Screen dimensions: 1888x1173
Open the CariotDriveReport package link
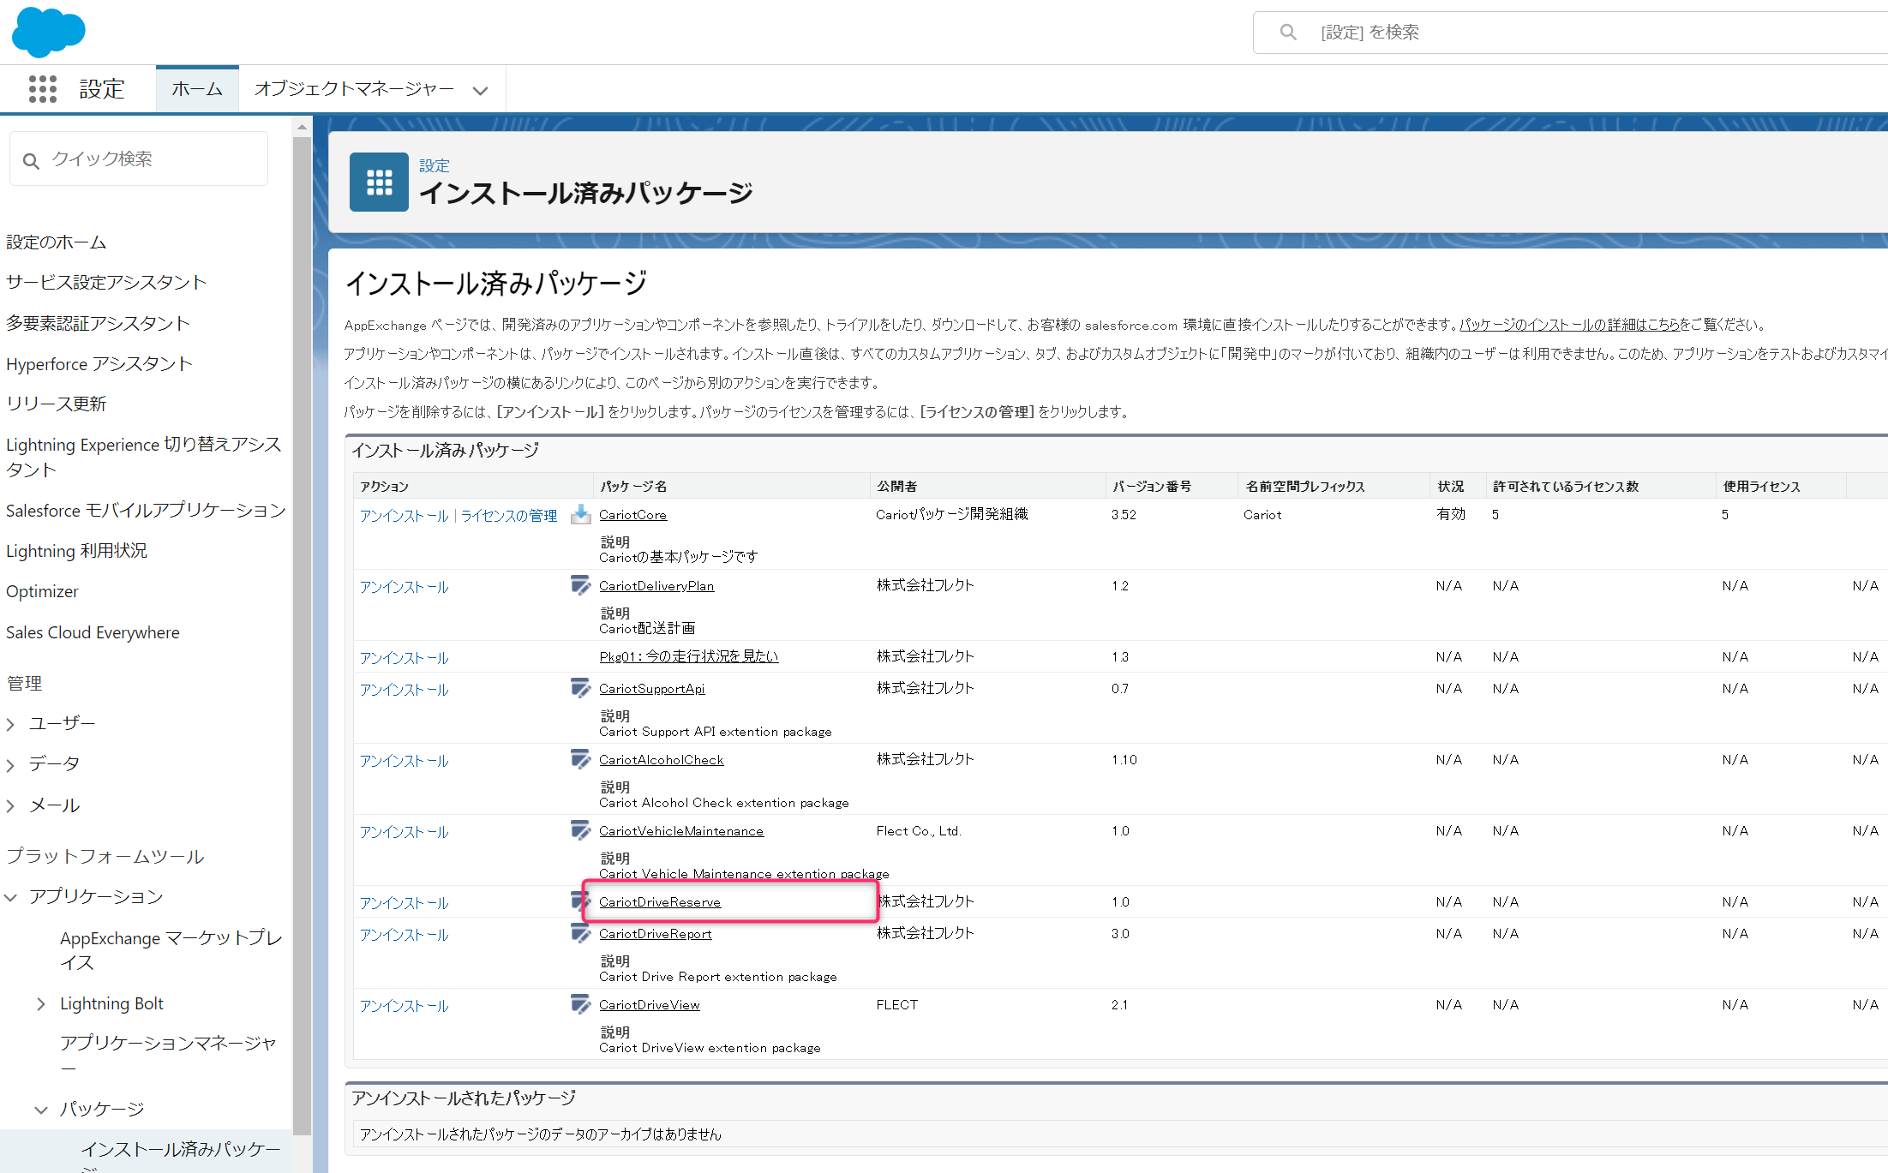pos(656,934)
